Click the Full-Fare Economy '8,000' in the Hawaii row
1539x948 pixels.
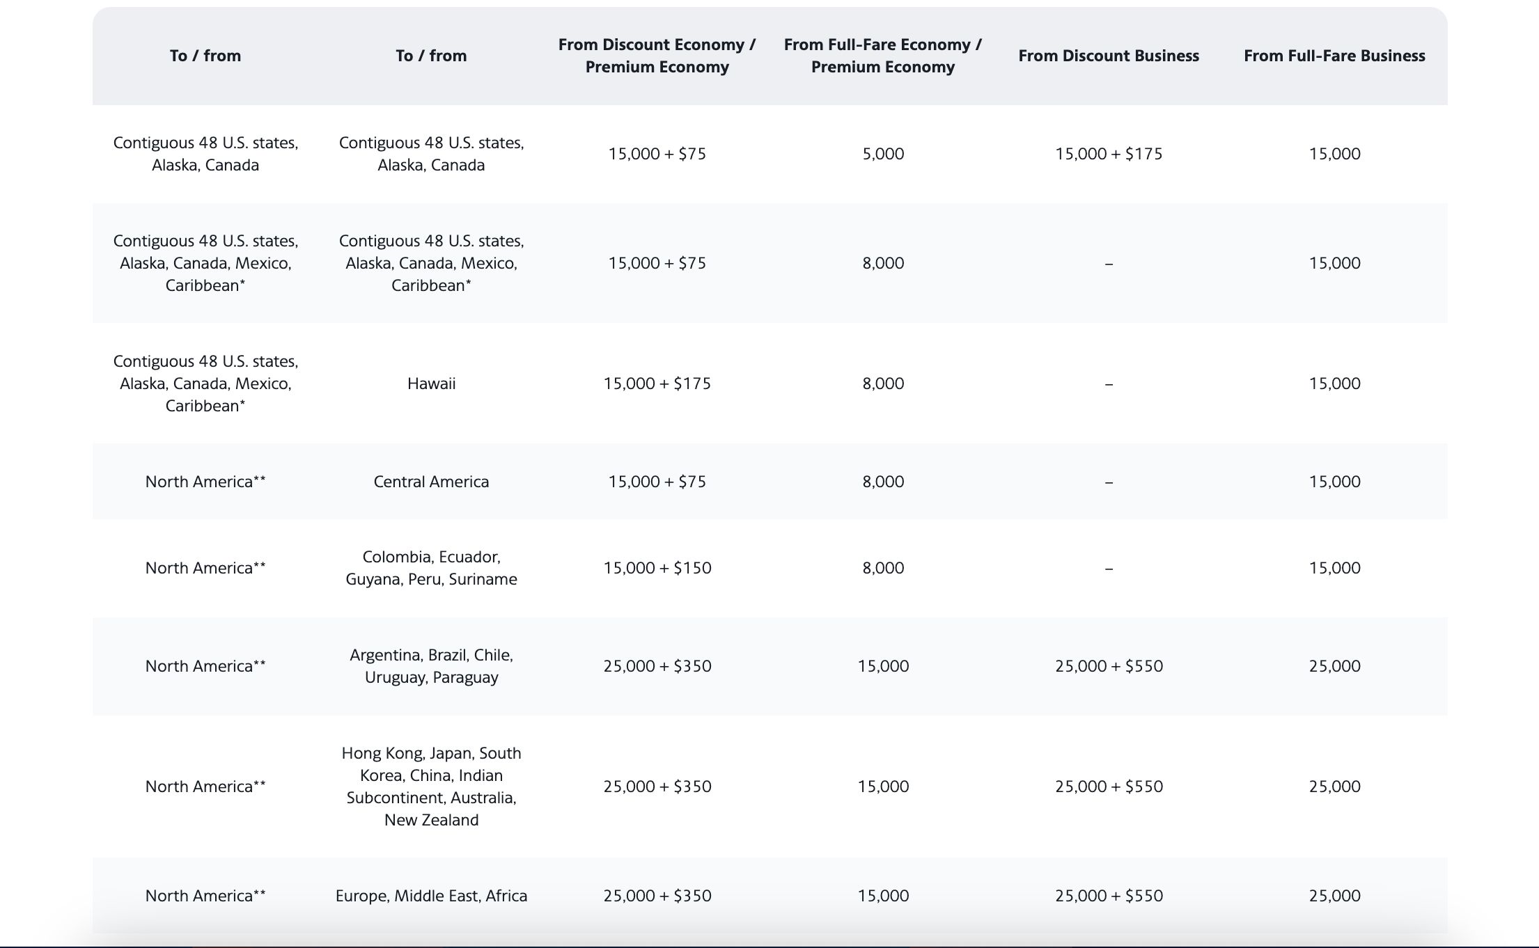(x=883, y=384)
